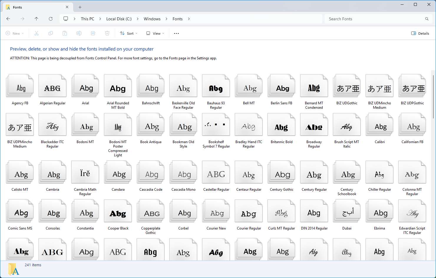Go back to the previous folder
This screenshot has height=278, width=436.
(8, 19)
